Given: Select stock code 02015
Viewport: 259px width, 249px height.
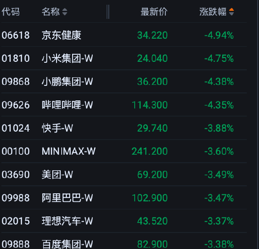Looking at the screenshot, I should click(16, 221).
